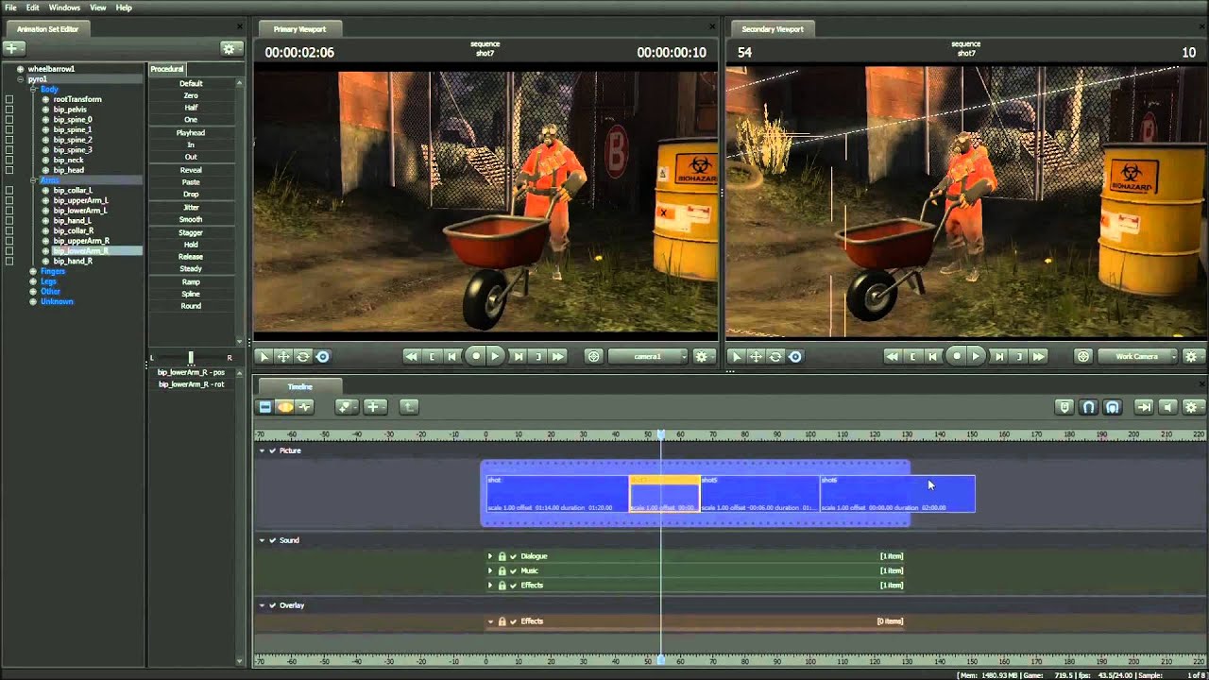
Task: Collapse the pyro1 animation set
Action: 21,79
